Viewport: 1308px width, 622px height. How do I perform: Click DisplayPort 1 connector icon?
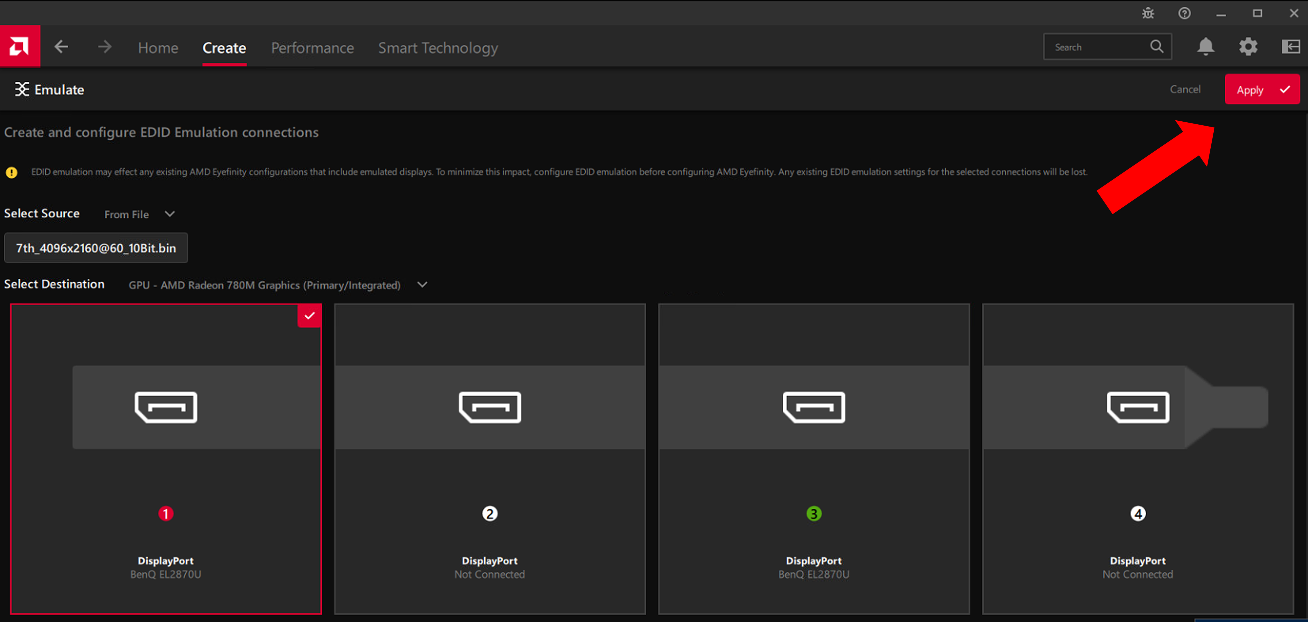pyautogui.click(x=166, y=407)
